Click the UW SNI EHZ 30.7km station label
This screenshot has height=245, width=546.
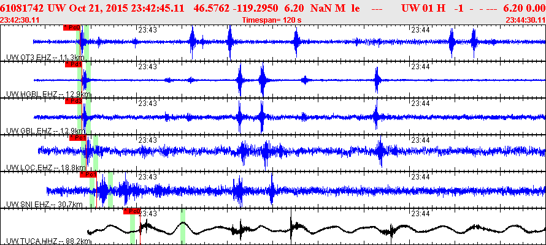pos(45,205)
